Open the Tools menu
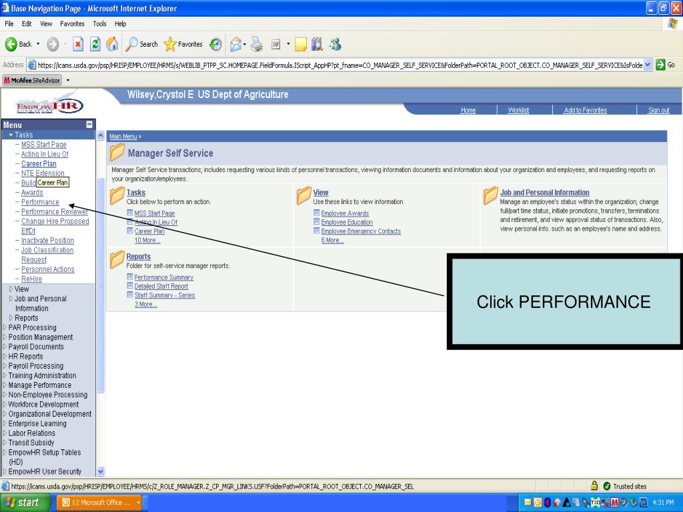 pyautogui.click(x=100, y=23)
